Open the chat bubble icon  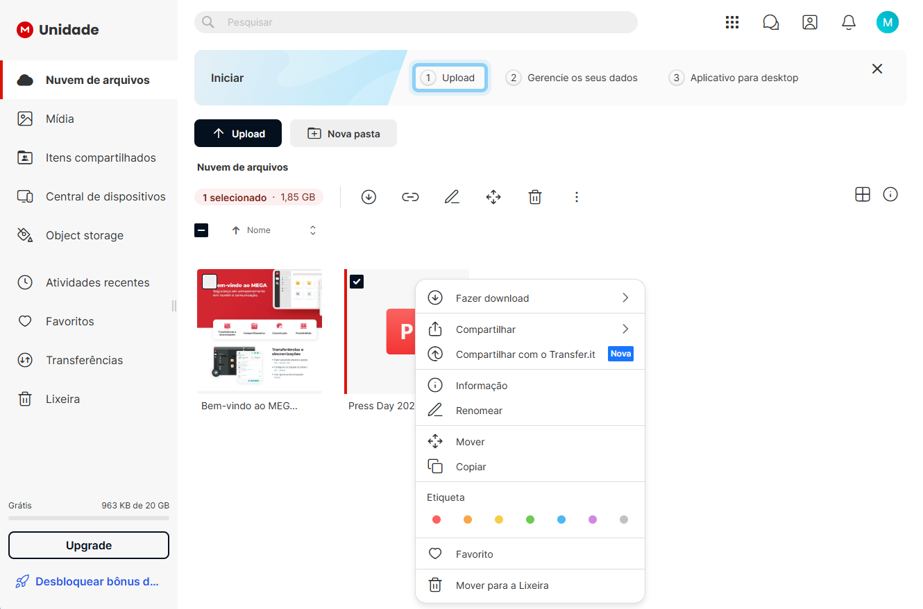[x=770, y=22]
